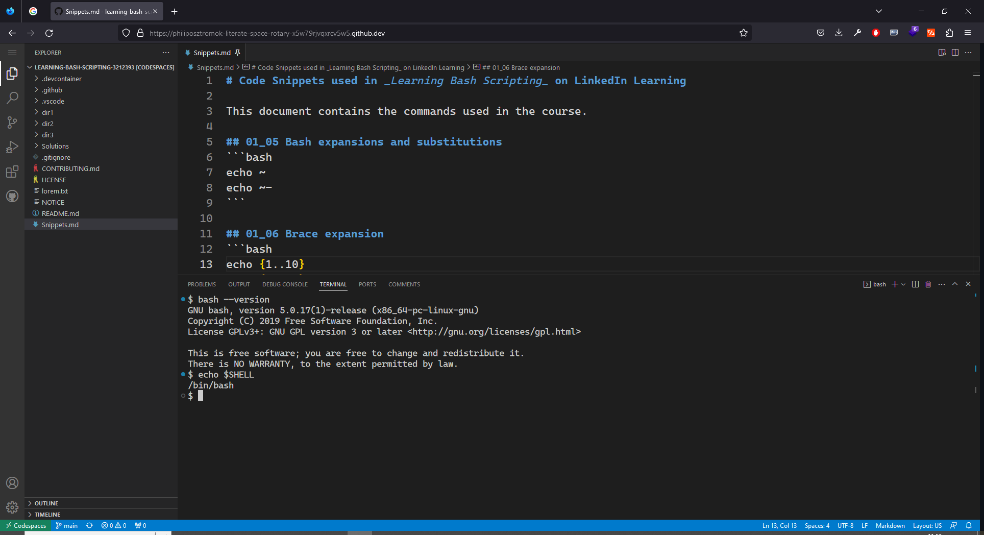Viewport: 984px width, 535px height.
Task: Kill terminal with trash icon
Action: tap(928, 284)
